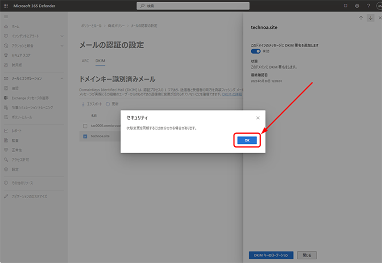Expand アクションと報告 with its chevron
This screenshot has width=382, height=263.
click(62, 46)
